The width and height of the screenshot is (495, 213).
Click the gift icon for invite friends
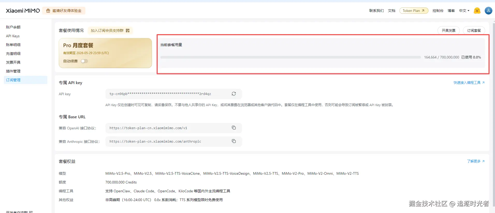coord(48,11)
